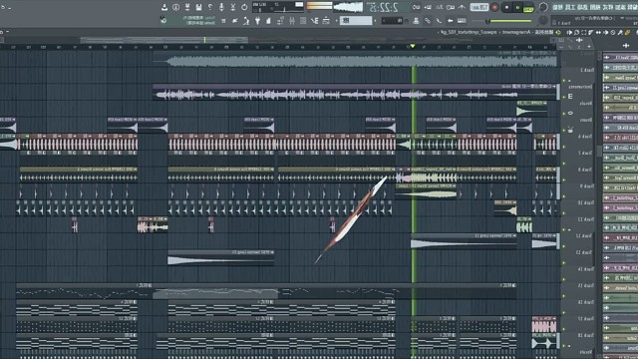638x359 pixels.
Task: Open the channel rack toolbar icon
Action: [303, 20]
